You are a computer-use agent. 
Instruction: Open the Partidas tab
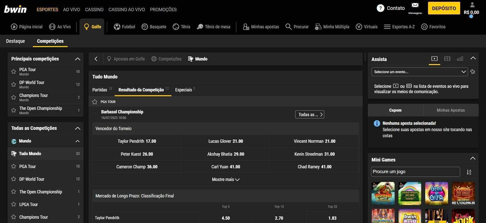[x=102, y=90]
